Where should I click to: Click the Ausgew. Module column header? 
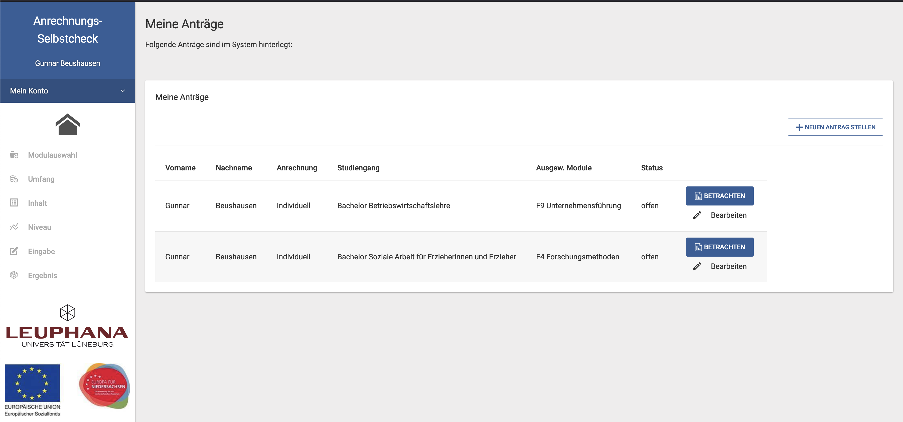(x=564, y=168)
